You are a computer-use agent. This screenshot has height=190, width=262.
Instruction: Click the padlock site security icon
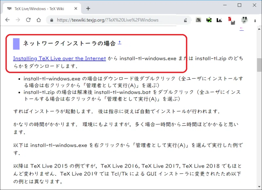click(52, 20)
